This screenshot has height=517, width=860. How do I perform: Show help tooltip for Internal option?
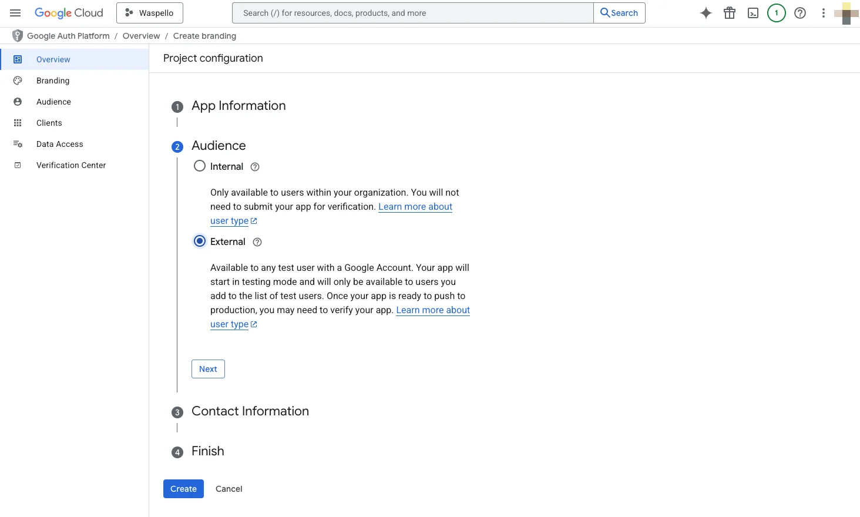tap(255, 167)
